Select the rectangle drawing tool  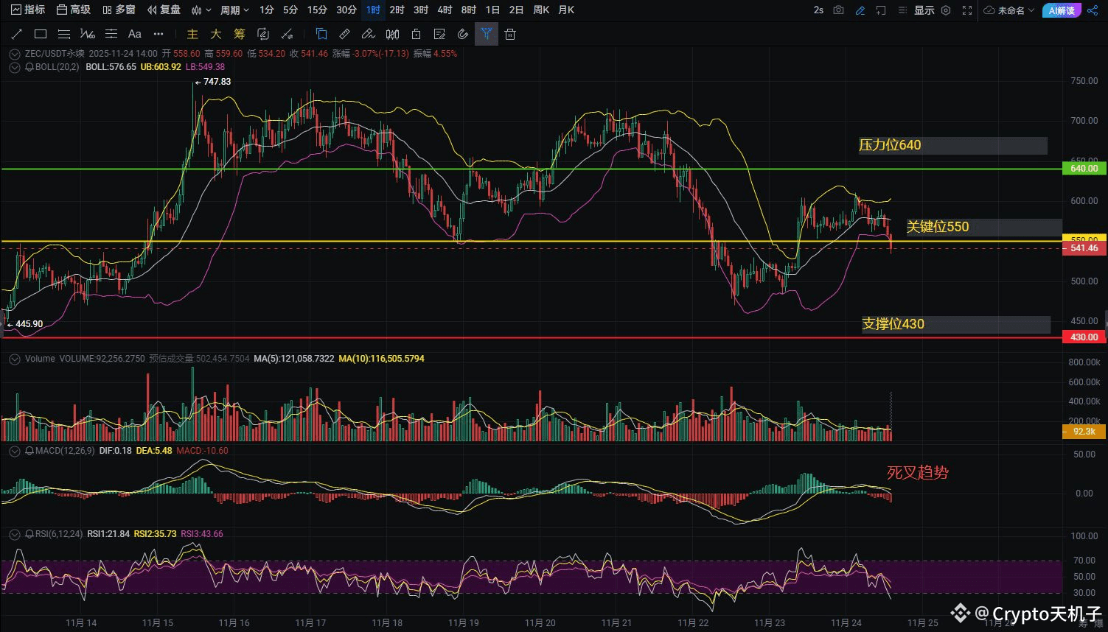[x=41, y=34]
